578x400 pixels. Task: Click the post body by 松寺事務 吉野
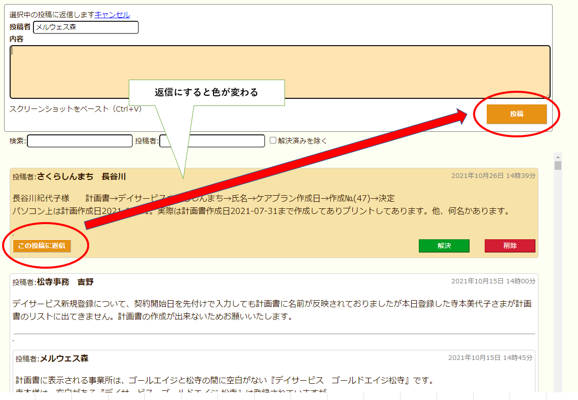[x=274, y=310]
